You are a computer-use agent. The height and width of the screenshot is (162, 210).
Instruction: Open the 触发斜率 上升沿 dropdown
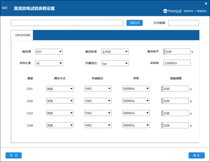click(115, 51)
